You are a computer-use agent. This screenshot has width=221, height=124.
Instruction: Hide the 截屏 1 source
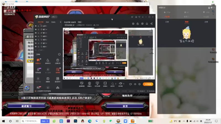pos(36,47)
